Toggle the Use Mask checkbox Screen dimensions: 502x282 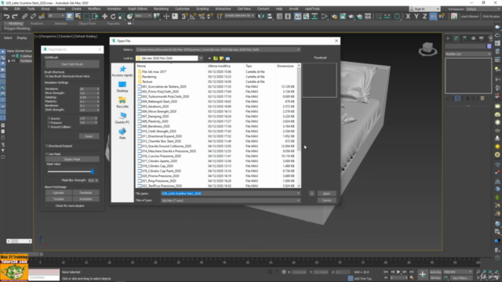tap(47, 154)
